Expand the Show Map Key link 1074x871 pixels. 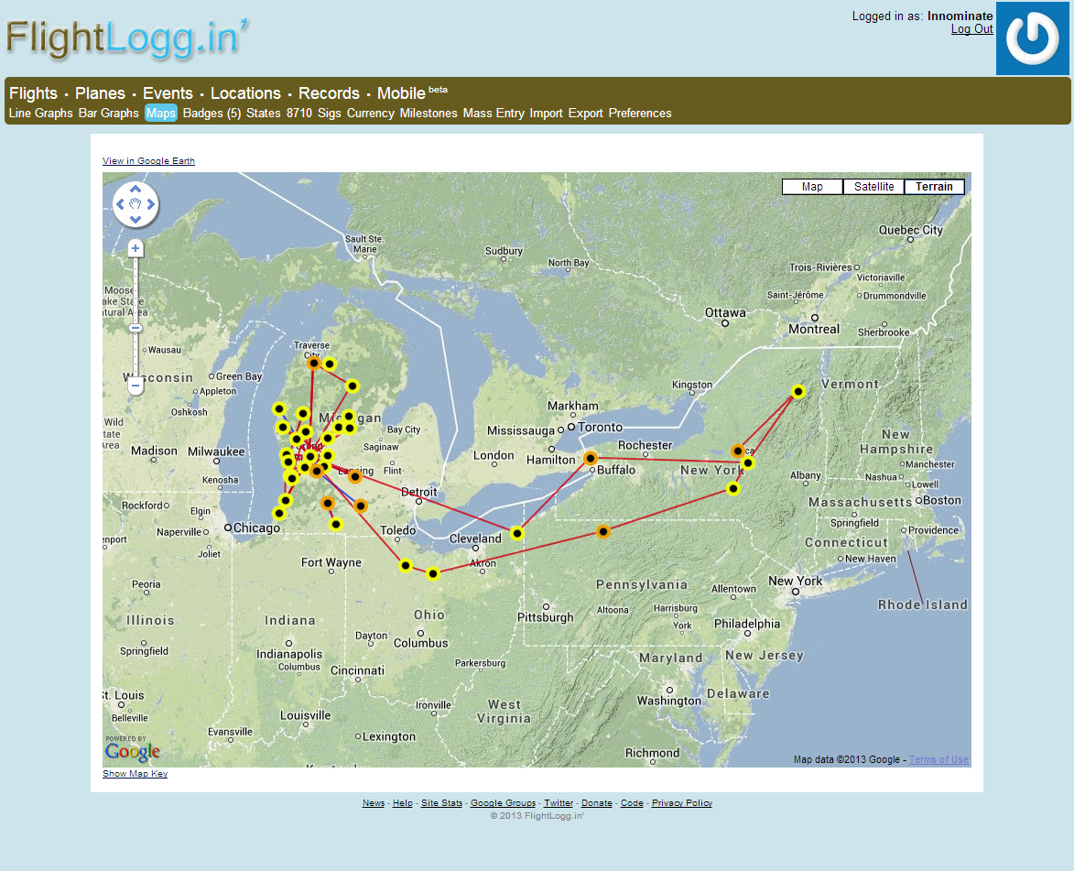(135, 774)
